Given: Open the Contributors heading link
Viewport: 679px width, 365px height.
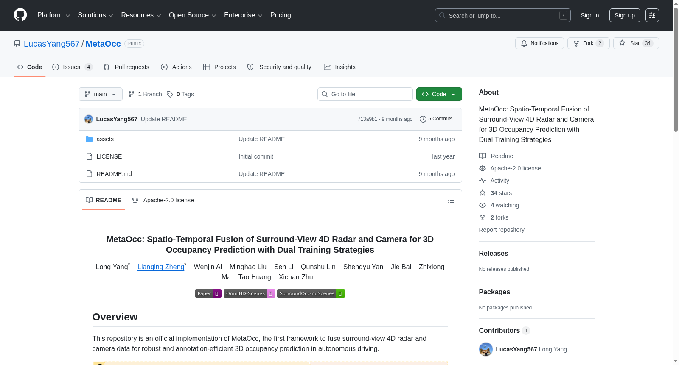Looking at the screenshot, I should [505, 330].
